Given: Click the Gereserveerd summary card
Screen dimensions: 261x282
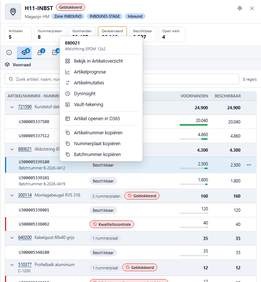Looking at the screenshot, I should click(x=112, y=31).
